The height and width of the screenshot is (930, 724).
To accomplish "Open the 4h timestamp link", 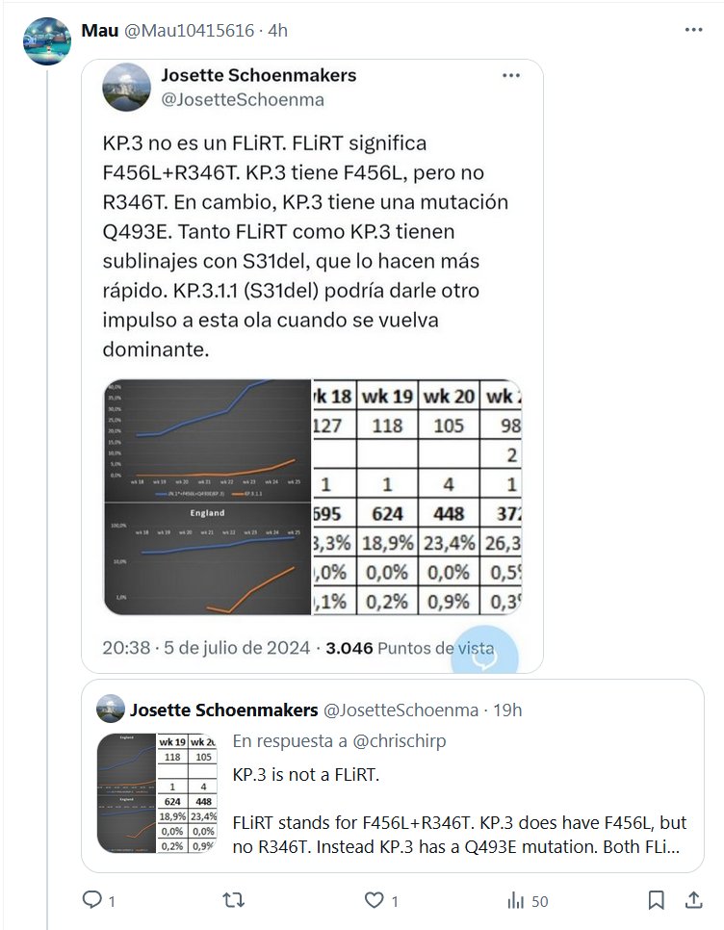I will tap(277, 30).
